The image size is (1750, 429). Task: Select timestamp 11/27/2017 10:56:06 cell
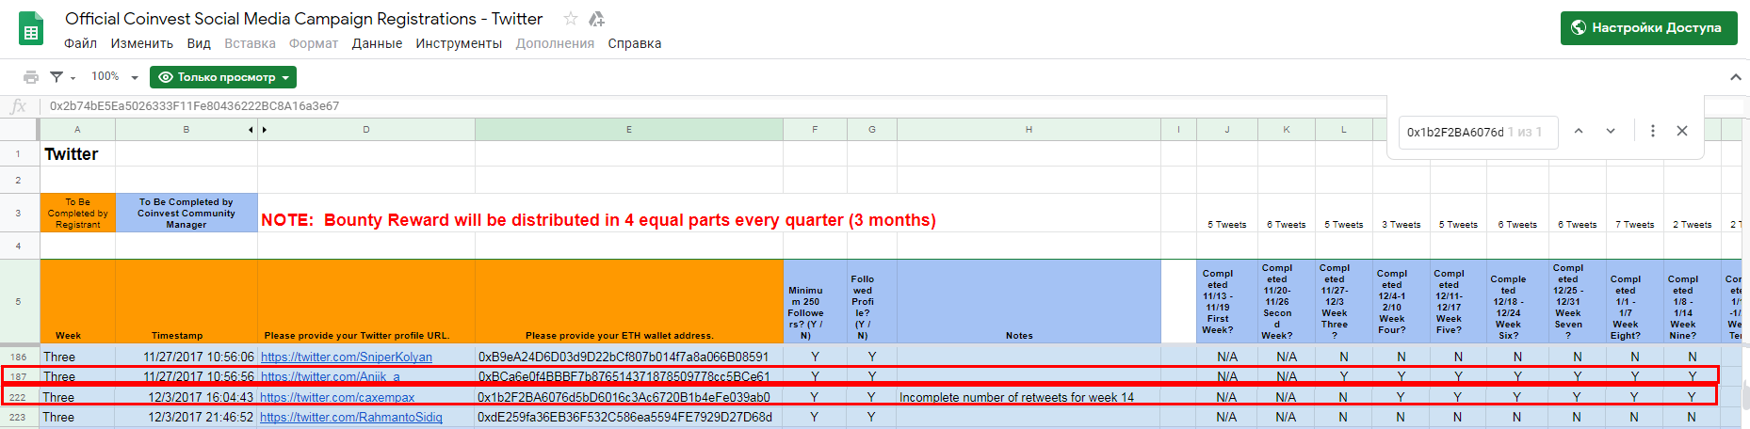coord(186,357)
